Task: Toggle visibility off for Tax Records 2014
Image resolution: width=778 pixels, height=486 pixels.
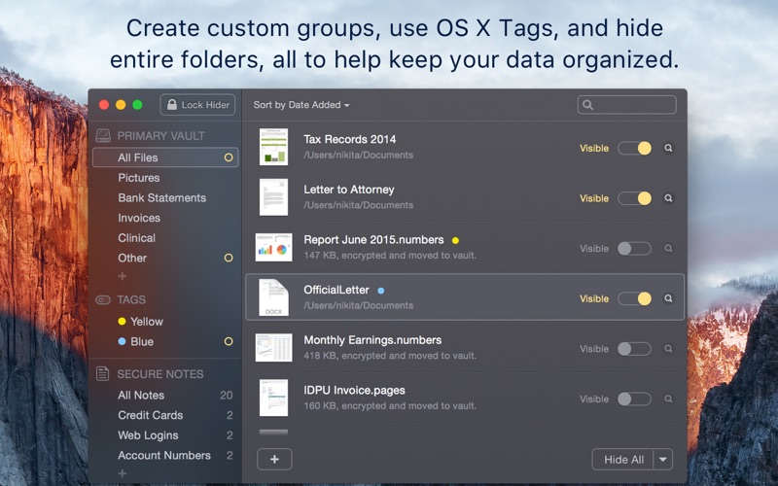Action: 634,149
